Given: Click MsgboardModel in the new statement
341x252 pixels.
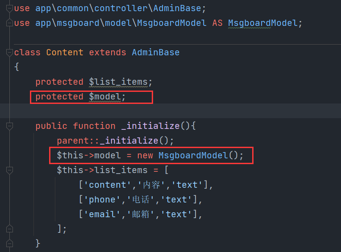Looking at the screenshot, I should [x=193, y=155].
